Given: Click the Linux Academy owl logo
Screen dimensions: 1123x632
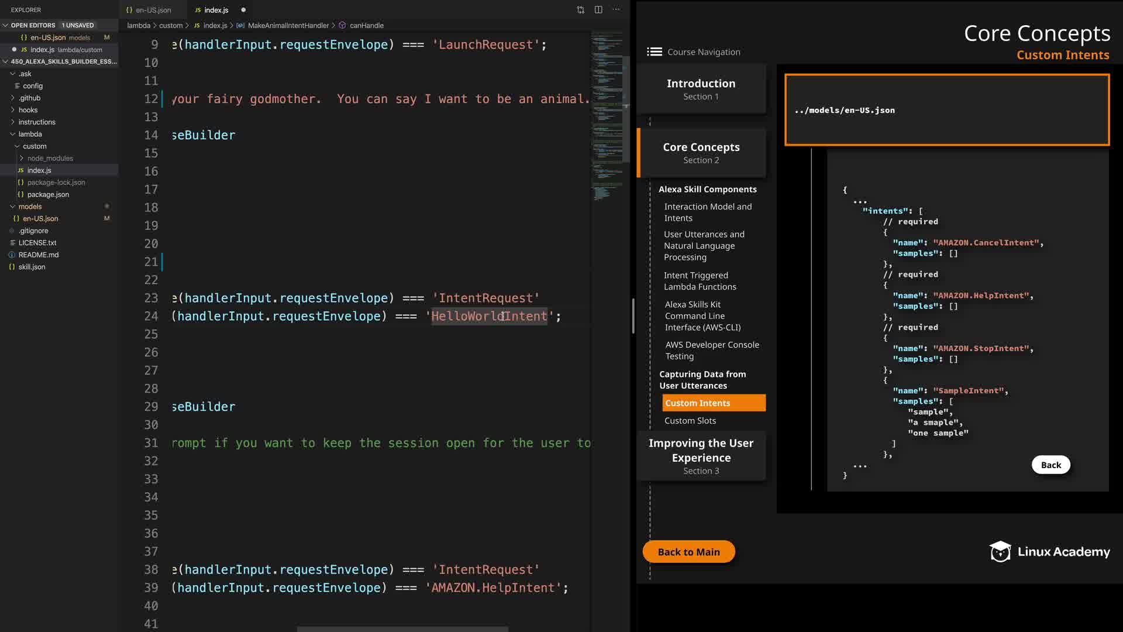Looking at the screenshot, I should tap(1000, 551).
